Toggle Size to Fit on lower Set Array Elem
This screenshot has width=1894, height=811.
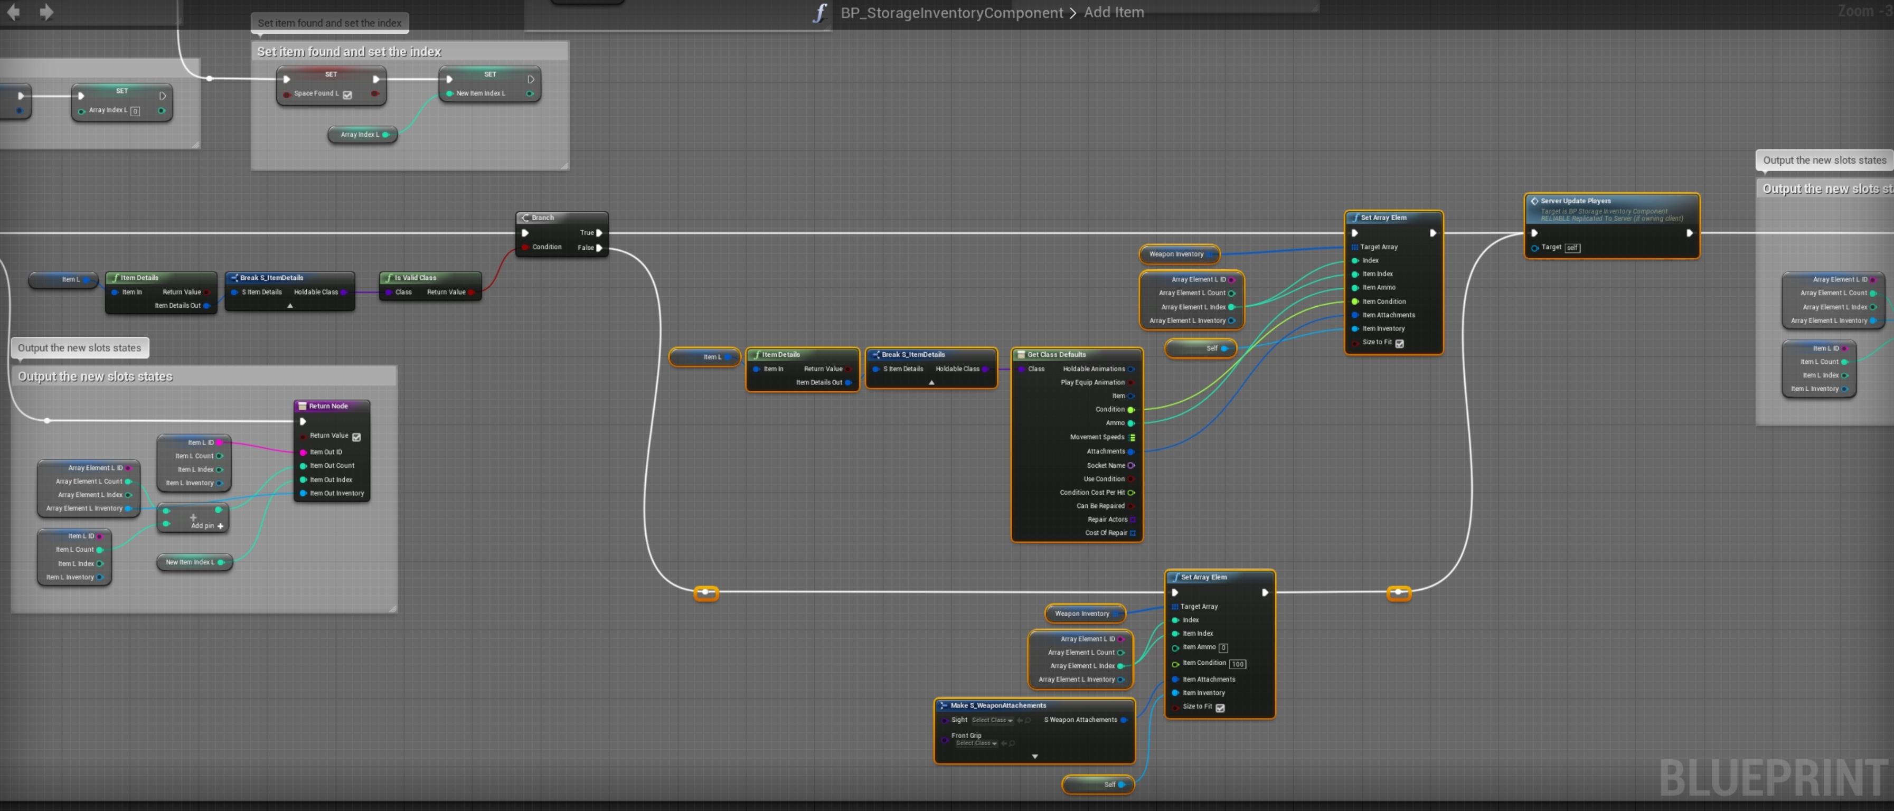click(1220, 708)
